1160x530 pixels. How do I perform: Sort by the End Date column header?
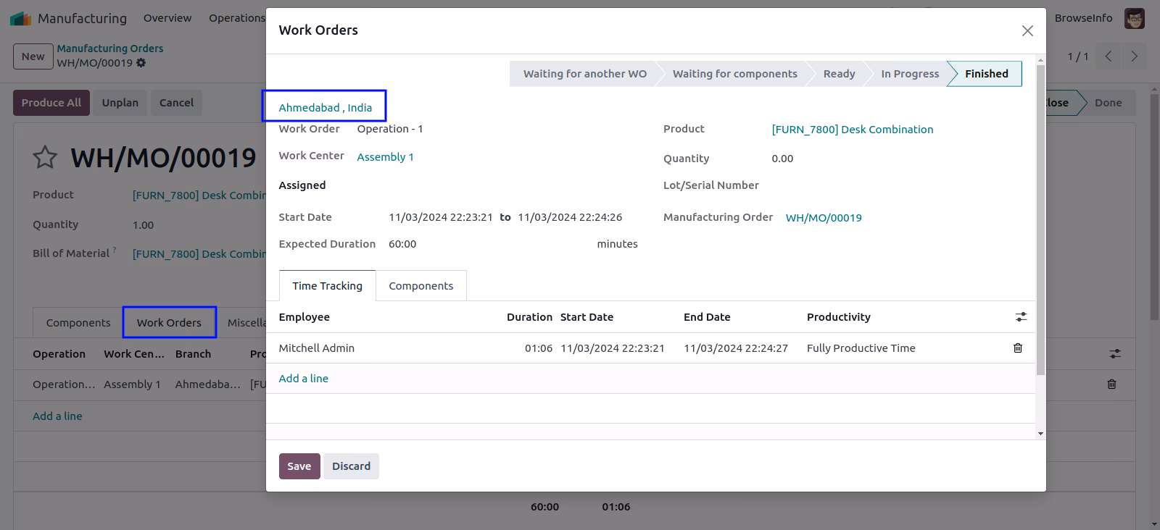click(707, 317)
